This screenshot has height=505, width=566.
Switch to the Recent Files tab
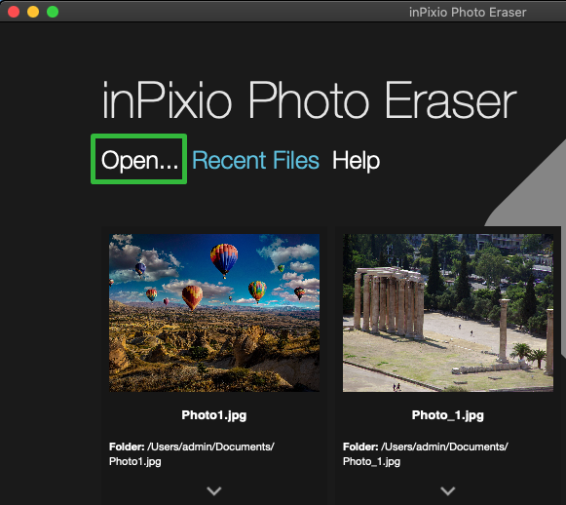click(255, 161)
